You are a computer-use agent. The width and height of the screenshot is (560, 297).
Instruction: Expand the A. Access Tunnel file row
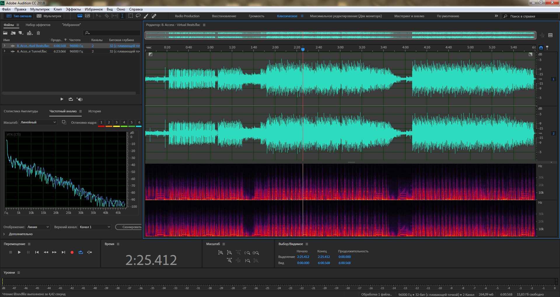point(4,51)
